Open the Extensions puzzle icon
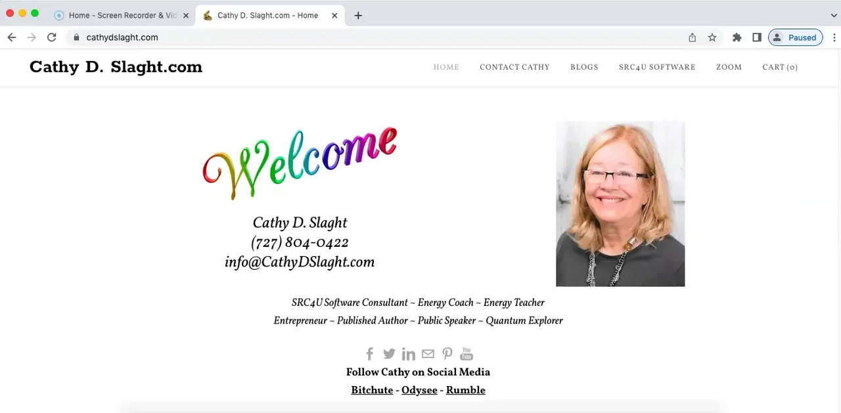841x413 pixels. [737, 37]
